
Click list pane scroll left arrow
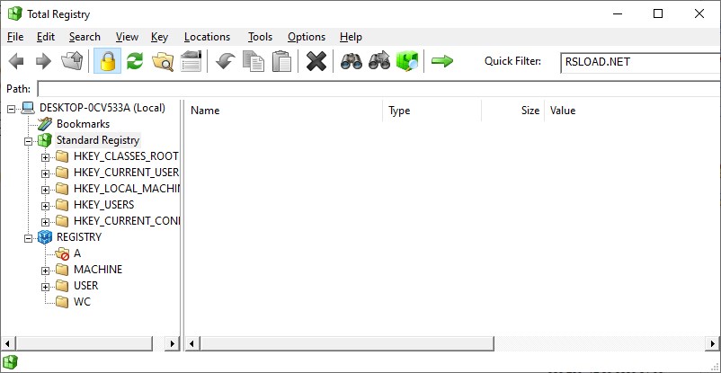pos(191,343)
